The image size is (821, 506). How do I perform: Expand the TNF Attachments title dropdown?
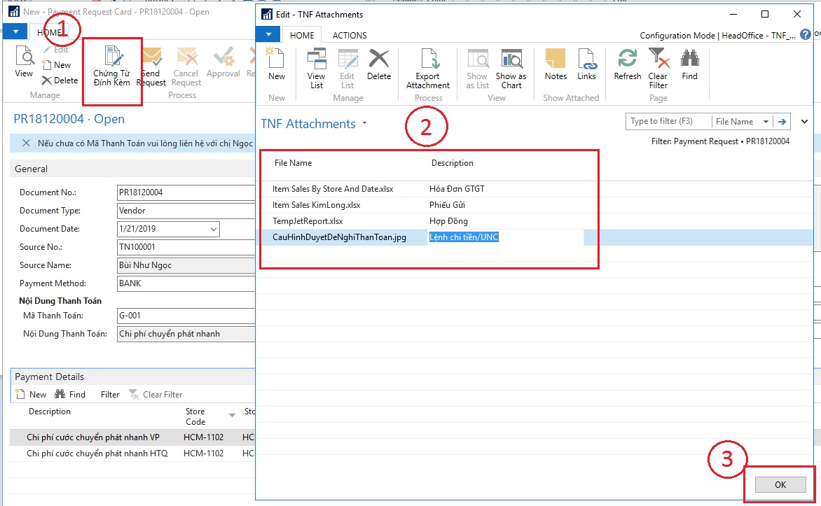point(364,123)
